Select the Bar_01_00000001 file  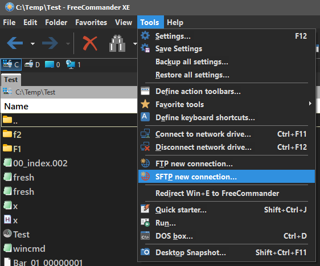click(x=43, y=262)
